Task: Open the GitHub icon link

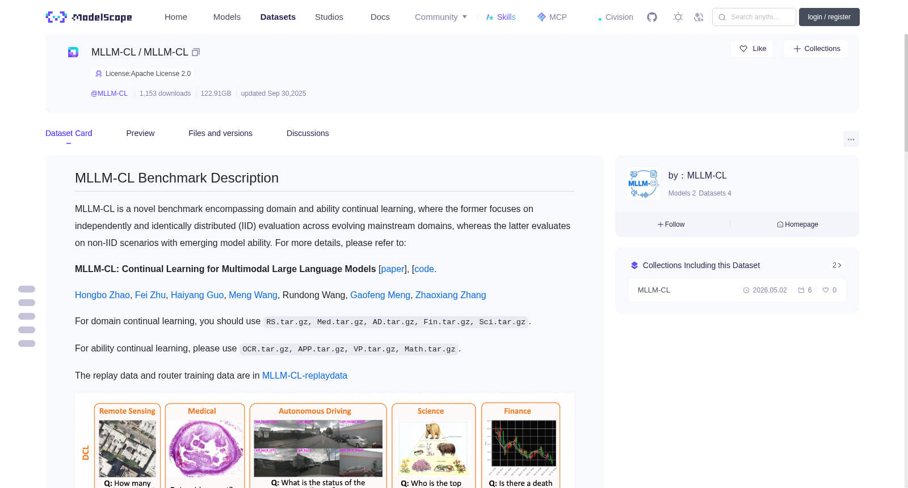Action: [x=652, y=17]
